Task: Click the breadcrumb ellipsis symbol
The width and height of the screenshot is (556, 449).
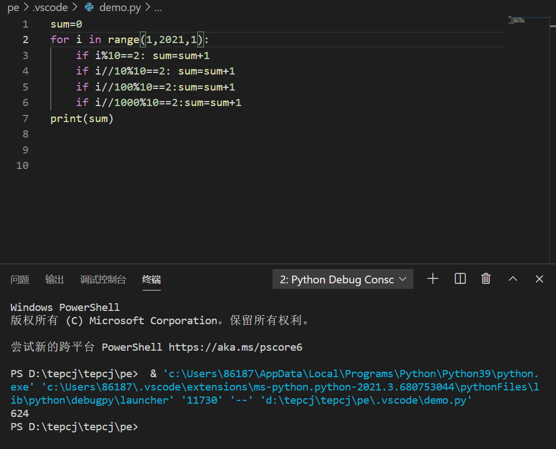Action: point(158,8)
